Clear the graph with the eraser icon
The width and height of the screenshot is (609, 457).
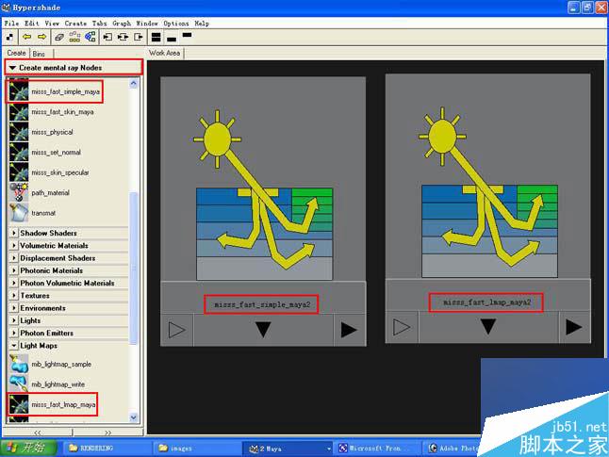(x=59, y=38)
